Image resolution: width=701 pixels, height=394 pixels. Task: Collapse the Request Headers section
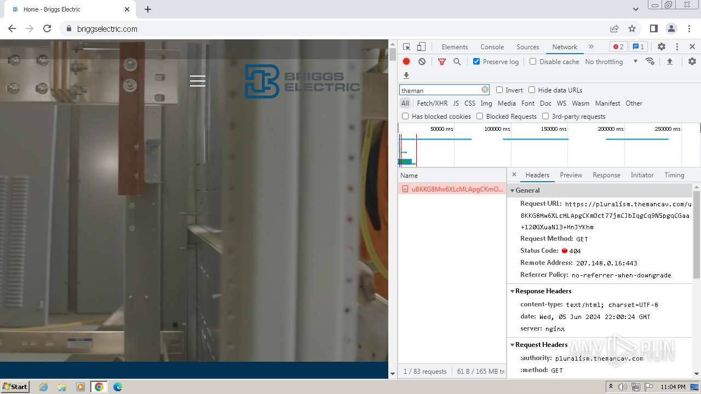click(513, 345)
